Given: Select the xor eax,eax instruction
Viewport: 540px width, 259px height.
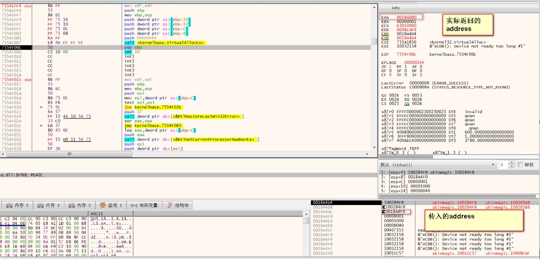Looking at the screenshot, I should coord(136,121).
